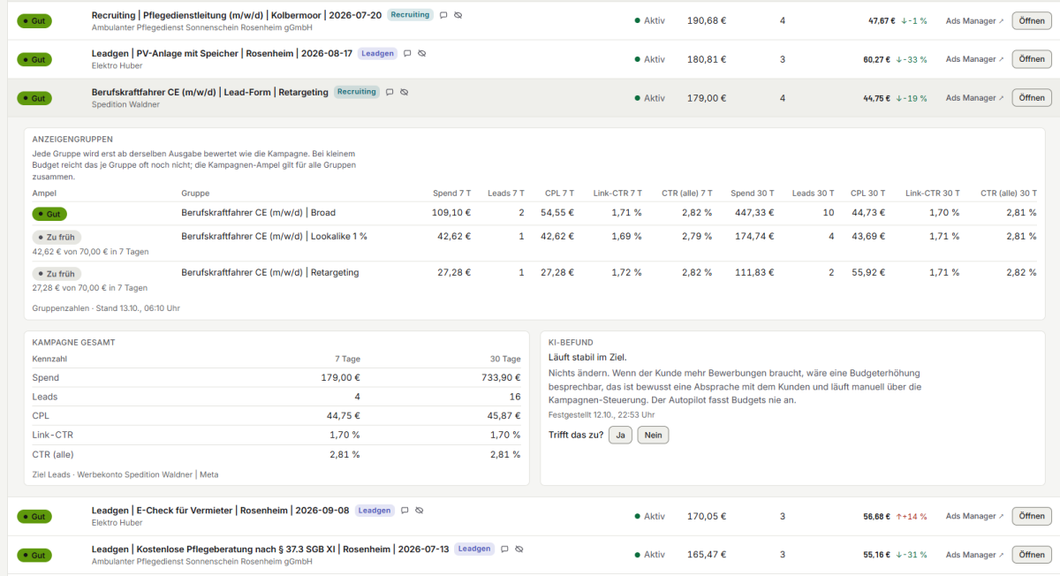Click the Zu früh badge for Lookalike 1 % group
1060x576 pixels.
[x=57, y=238]
